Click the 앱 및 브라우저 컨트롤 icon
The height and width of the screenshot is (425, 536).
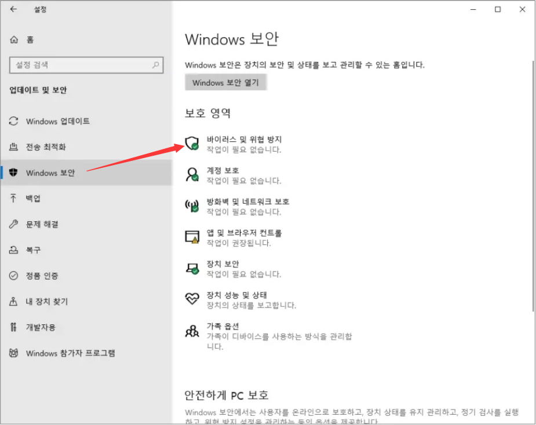[192, 237]
